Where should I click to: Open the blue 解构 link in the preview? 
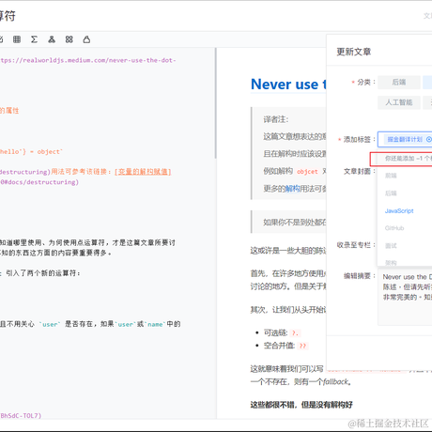pos(292,189)
